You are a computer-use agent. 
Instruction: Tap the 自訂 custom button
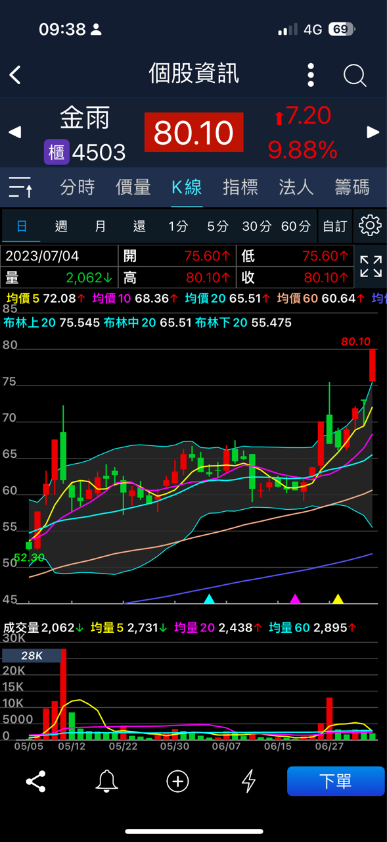[x=335, y=226]
